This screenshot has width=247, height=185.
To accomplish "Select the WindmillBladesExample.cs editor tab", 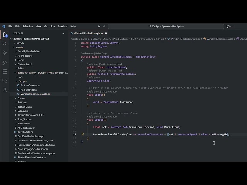I will tap(88, 34).
